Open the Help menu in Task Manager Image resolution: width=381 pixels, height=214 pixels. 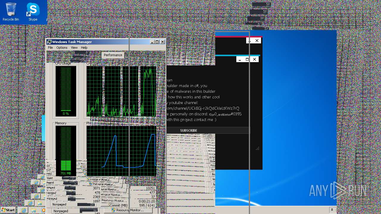coord(84,48)
